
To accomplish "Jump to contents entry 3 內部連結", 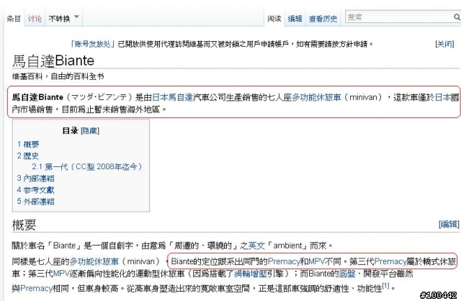I will pos(35,178).
